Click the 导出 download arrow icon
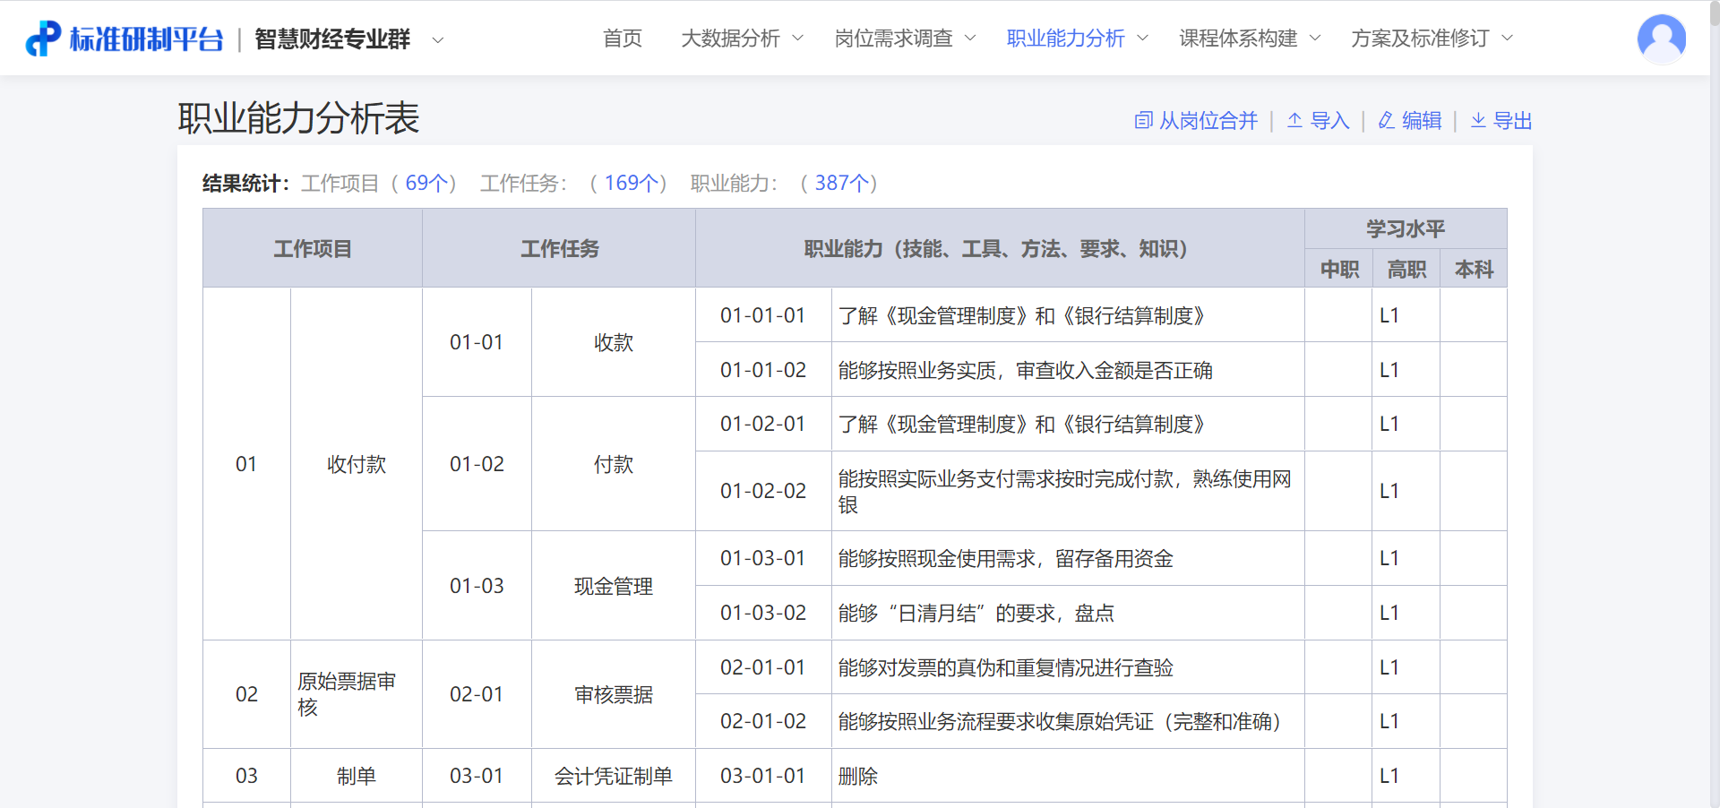 (x=1478, y=121)
